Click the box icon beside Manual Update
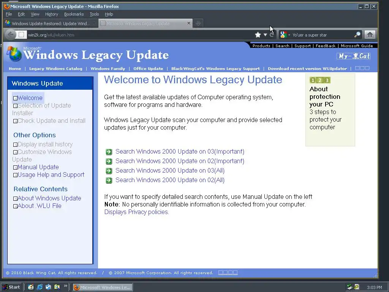This screenshot has height=292, width=389. pyautogui.click(x=15, y=168)
